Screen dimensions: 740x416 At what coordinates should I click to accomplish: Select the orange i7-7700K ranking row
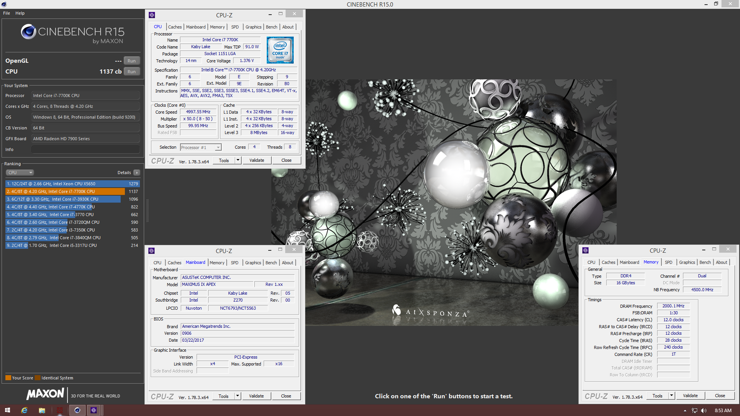click(x=72, y=191)
